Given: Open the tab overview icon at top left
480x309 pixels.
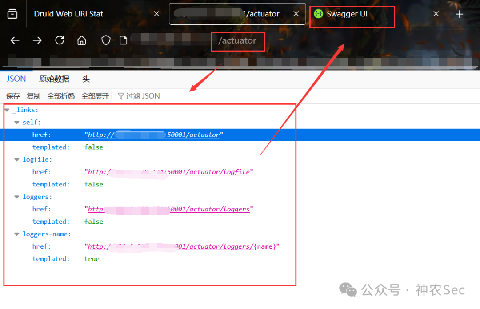Looking at the screenshot, I should click(x=12, y=14).
